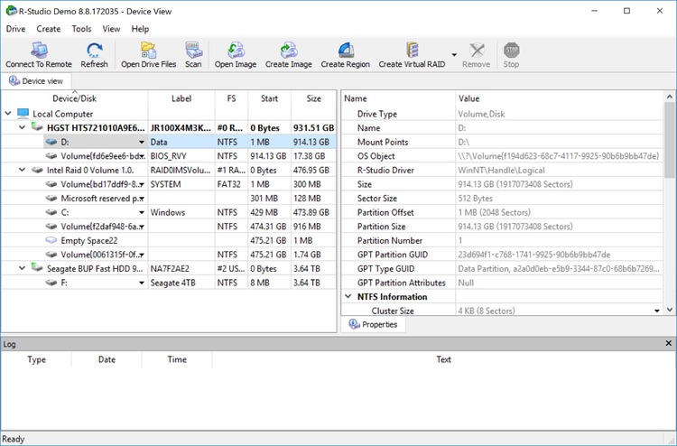Click the Sector Size value 512 Bytes

tap(476, 199)
